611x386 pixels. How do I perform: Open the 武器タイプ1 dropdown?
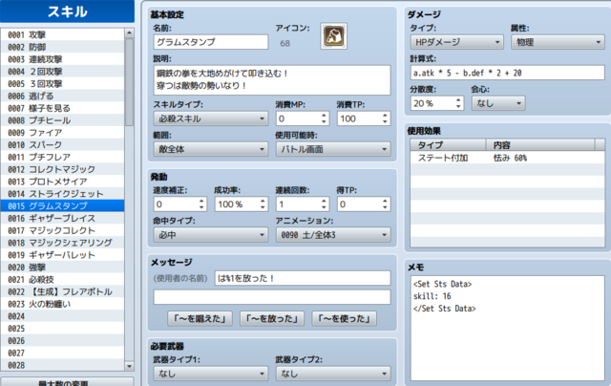tap(211, 374)
